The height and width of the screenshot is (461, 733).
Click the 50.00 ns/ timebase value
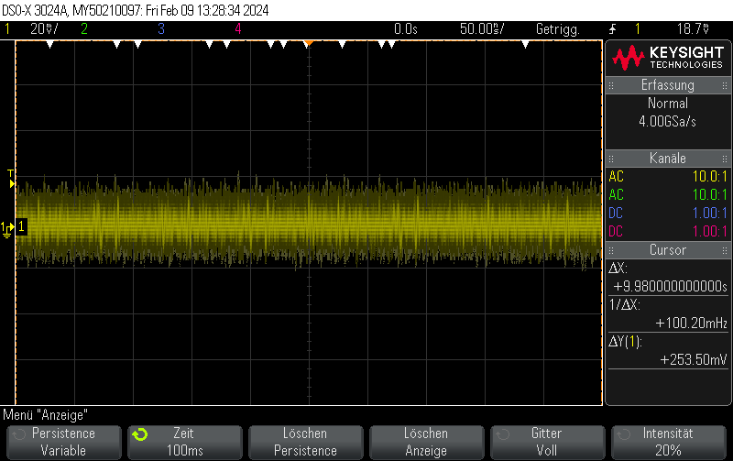click(482, 29)
